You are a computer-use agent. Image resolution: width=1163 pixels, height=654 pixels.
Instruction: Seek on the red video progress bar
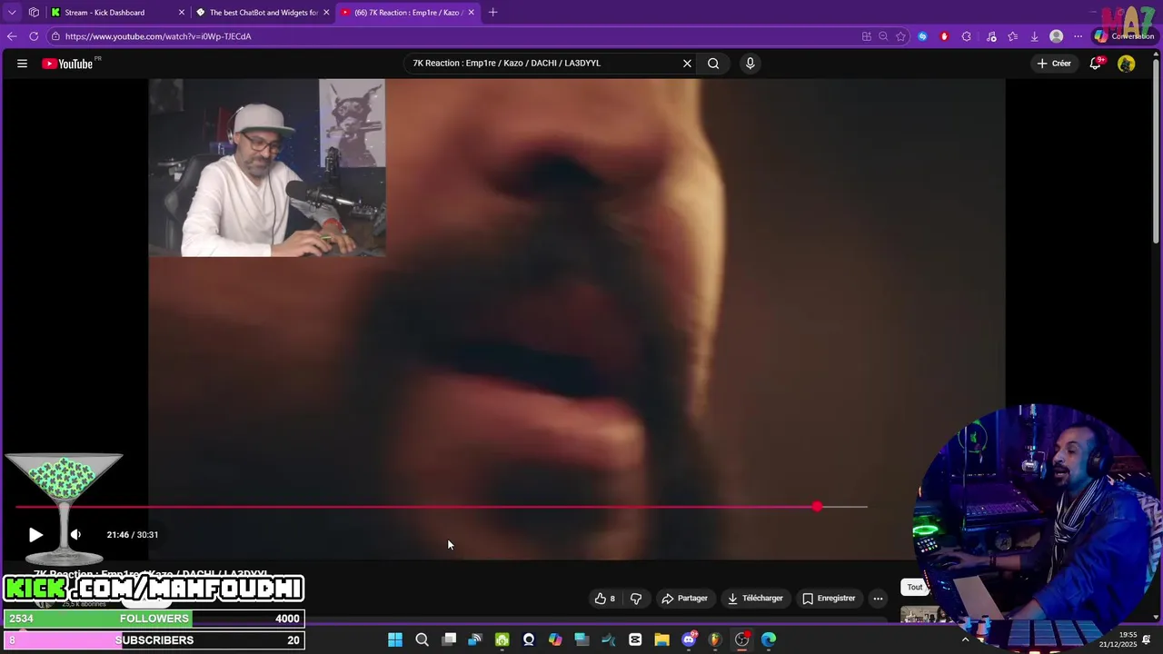click(441, 507)
